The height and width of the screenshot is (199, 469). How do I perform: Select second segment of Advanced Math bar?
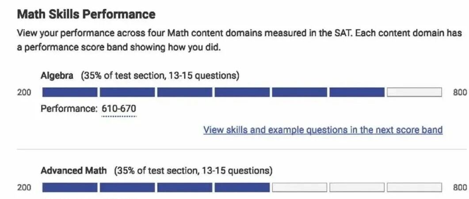[127, 188]
